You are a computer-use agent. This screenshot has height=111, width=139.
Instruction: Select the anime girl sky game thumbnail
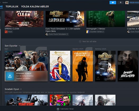click(83, 100)
